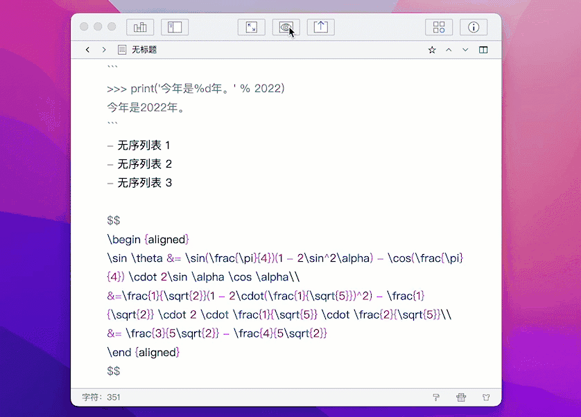Show the document info icon
The width and height of the screenshot is (581, 417).
tap(474, 27)
